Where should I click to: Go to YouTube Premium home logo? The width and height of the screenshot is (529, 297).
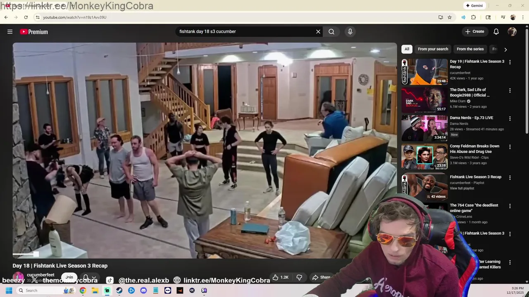point(34,32)
